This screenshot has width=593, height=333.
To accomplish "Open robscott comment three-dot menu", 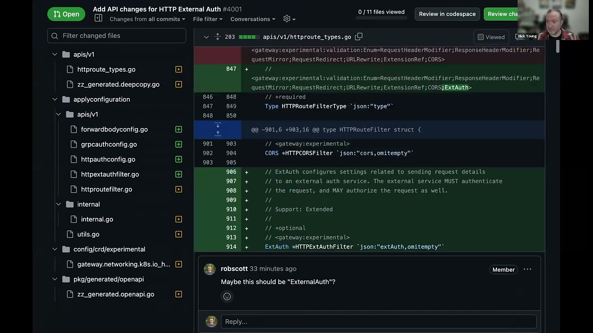I will tap(527, 269).
